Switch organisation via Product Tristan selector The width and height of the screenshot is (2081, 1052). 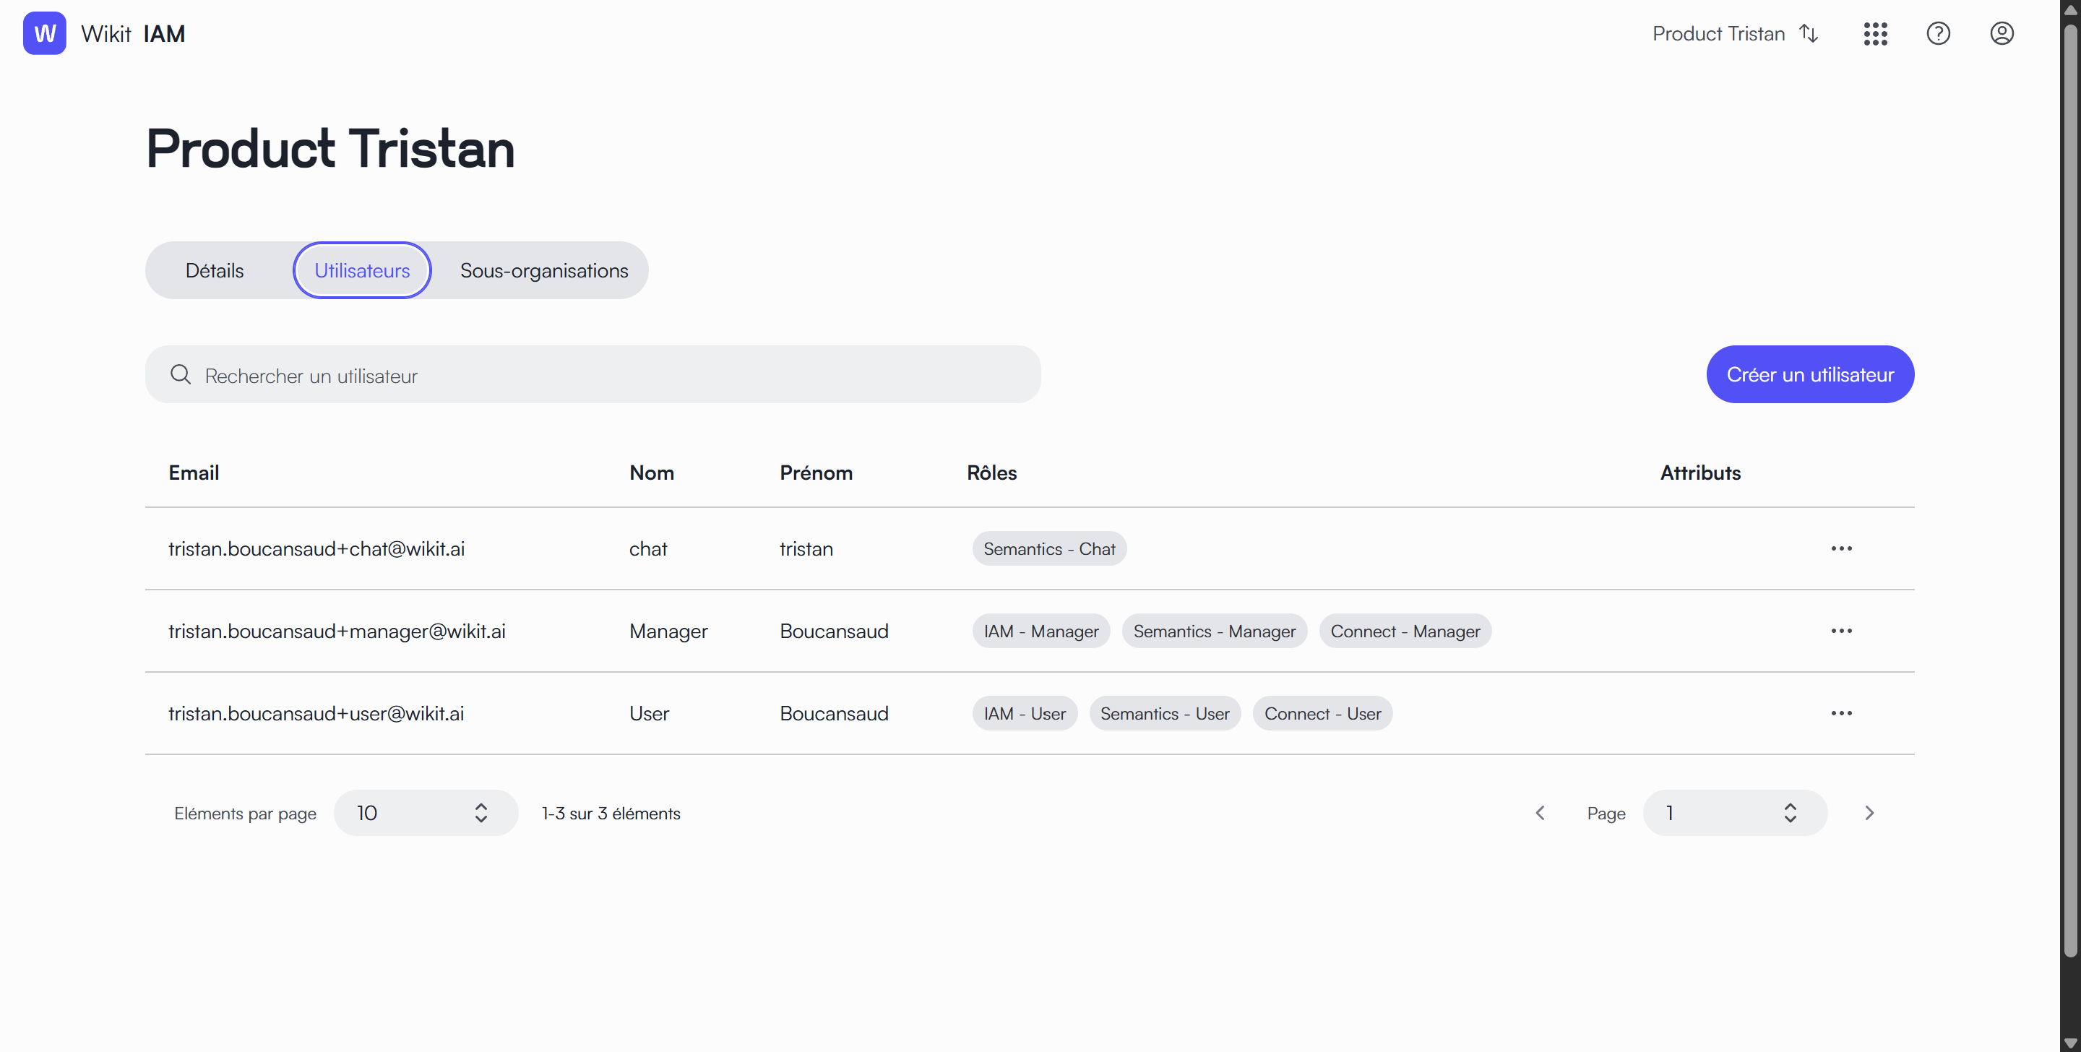click(x=1735, y=33)
